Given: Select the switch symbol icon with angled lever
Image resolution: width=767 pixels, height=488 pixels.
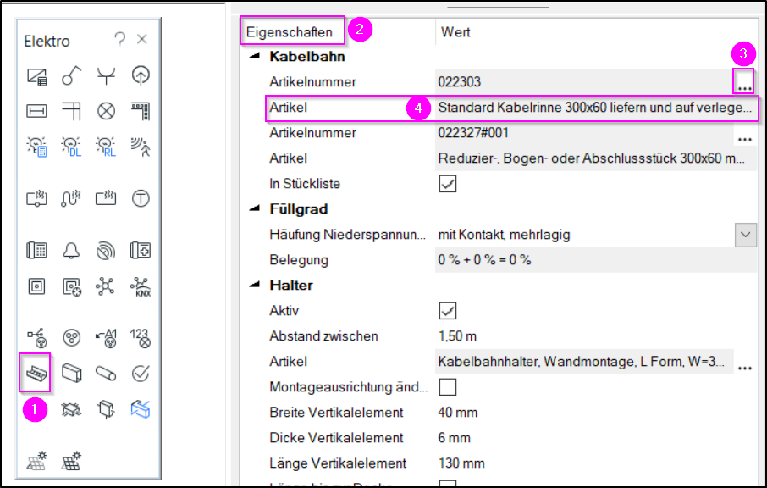Looking at the screenshot, I should 71,76.
